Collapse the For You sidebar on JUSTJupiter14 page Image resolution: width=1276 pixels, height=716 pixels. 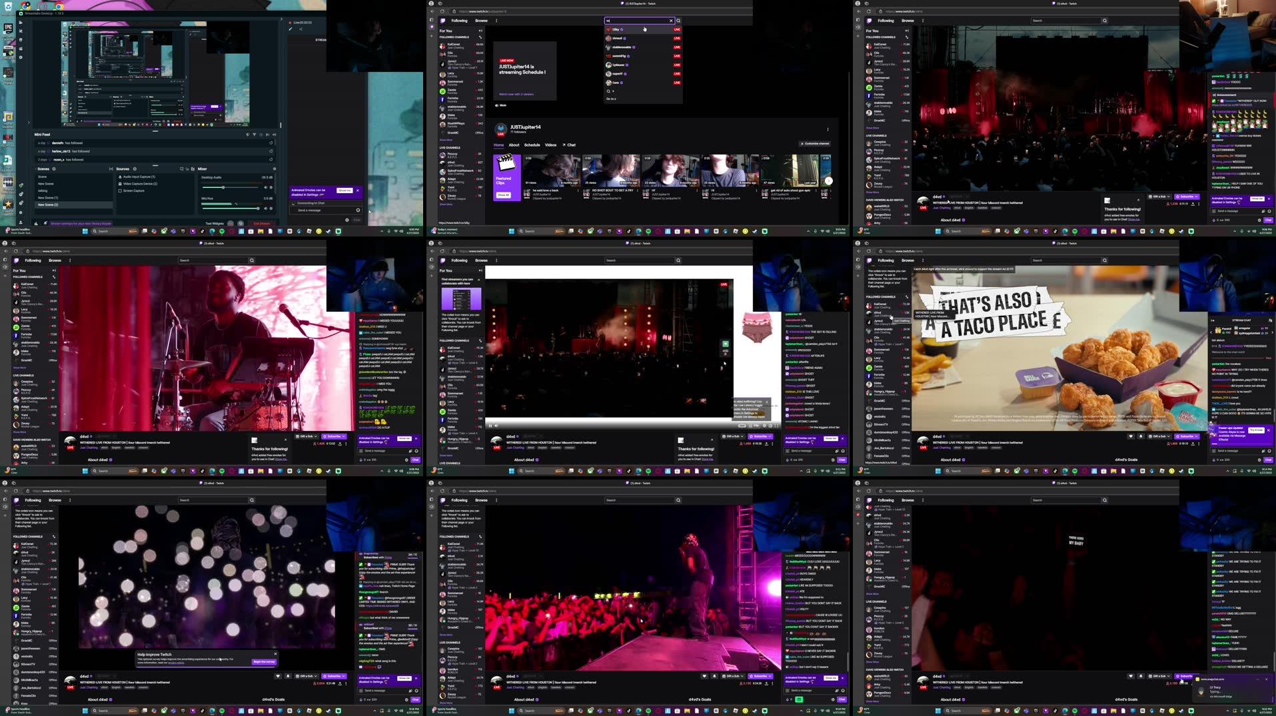coord(480,31)
